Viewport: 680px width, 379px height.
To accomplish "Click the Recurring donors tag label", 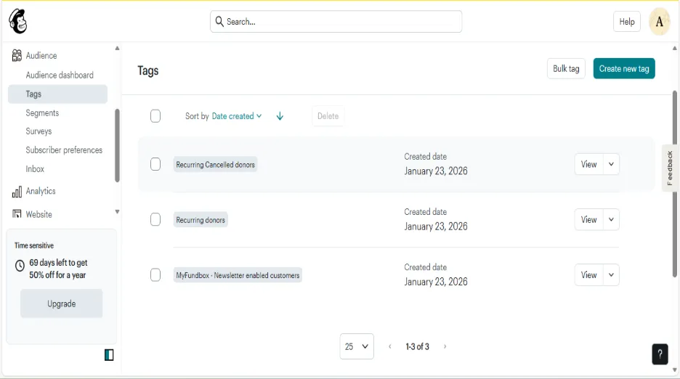I will [201, 220].
